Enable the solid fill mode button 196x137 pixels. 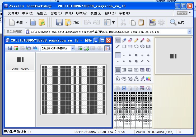tap(118, 70)
